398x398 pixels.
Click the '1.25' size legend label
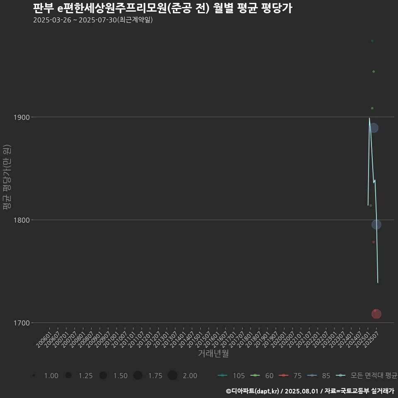[85, 376]
